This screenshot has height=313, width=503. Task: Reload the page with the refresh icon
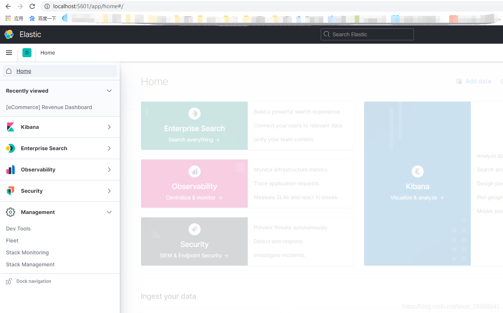(x=32, y=6)
